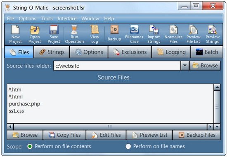The width and height of the screenshot is (227, 157).
Task: Click into Source files folder field
Action: [x=117, y=66]
